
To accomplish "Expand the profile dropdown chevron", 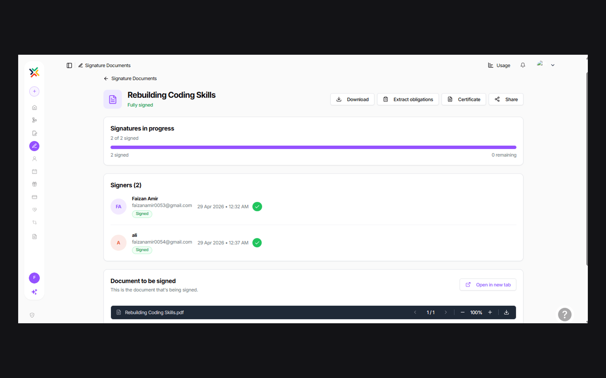I will point(553,65).
